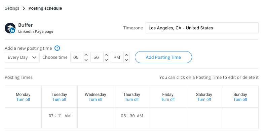
Task: Increase the minutes with up arrow
Action: [106, 55]
